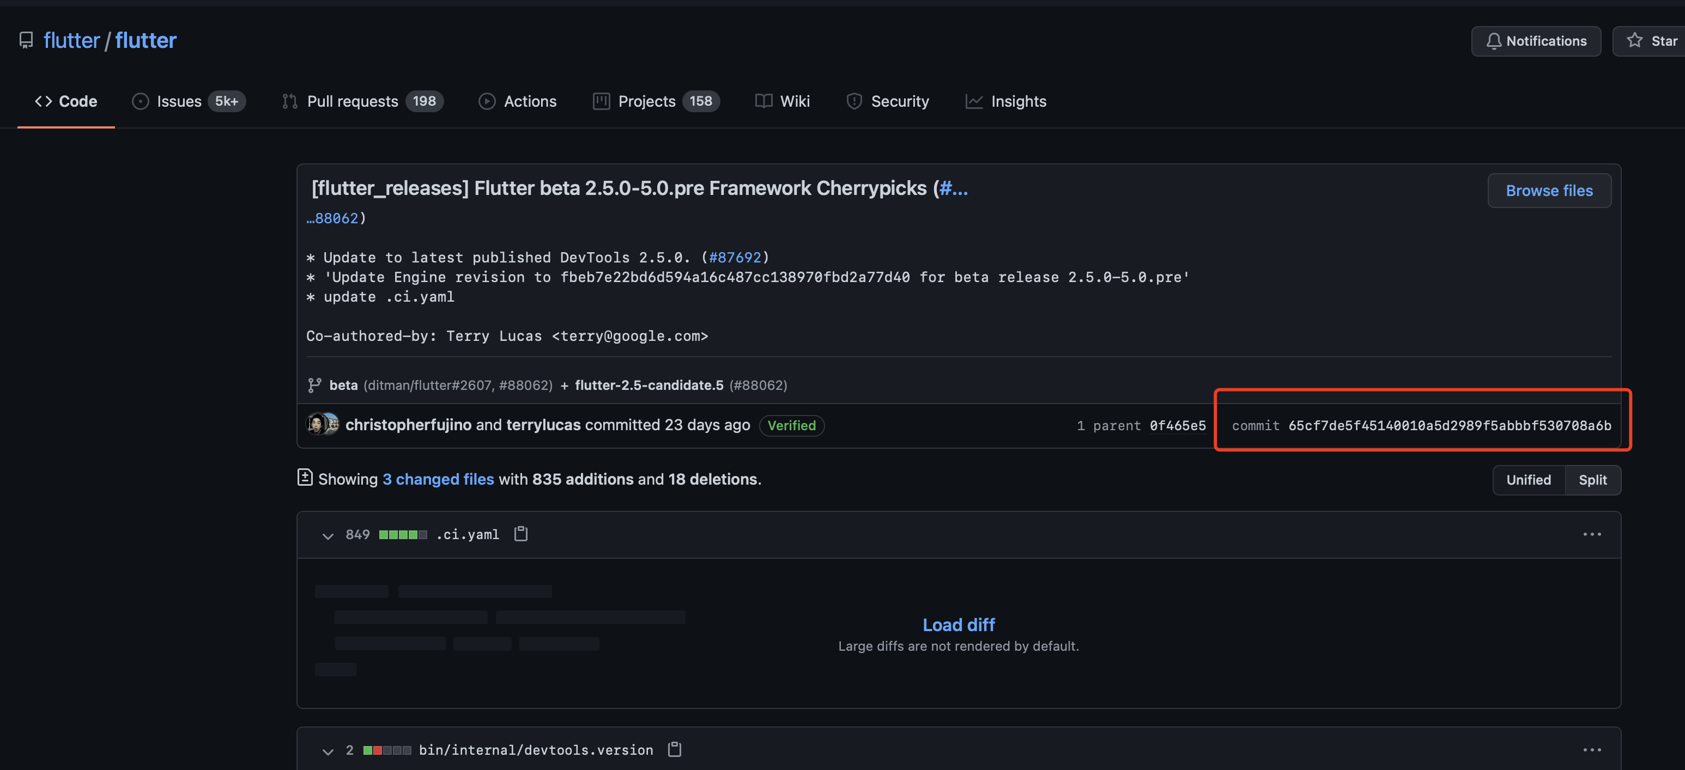
Task: Click the repository book icon beside flutter
Action: tap(26, 40)
